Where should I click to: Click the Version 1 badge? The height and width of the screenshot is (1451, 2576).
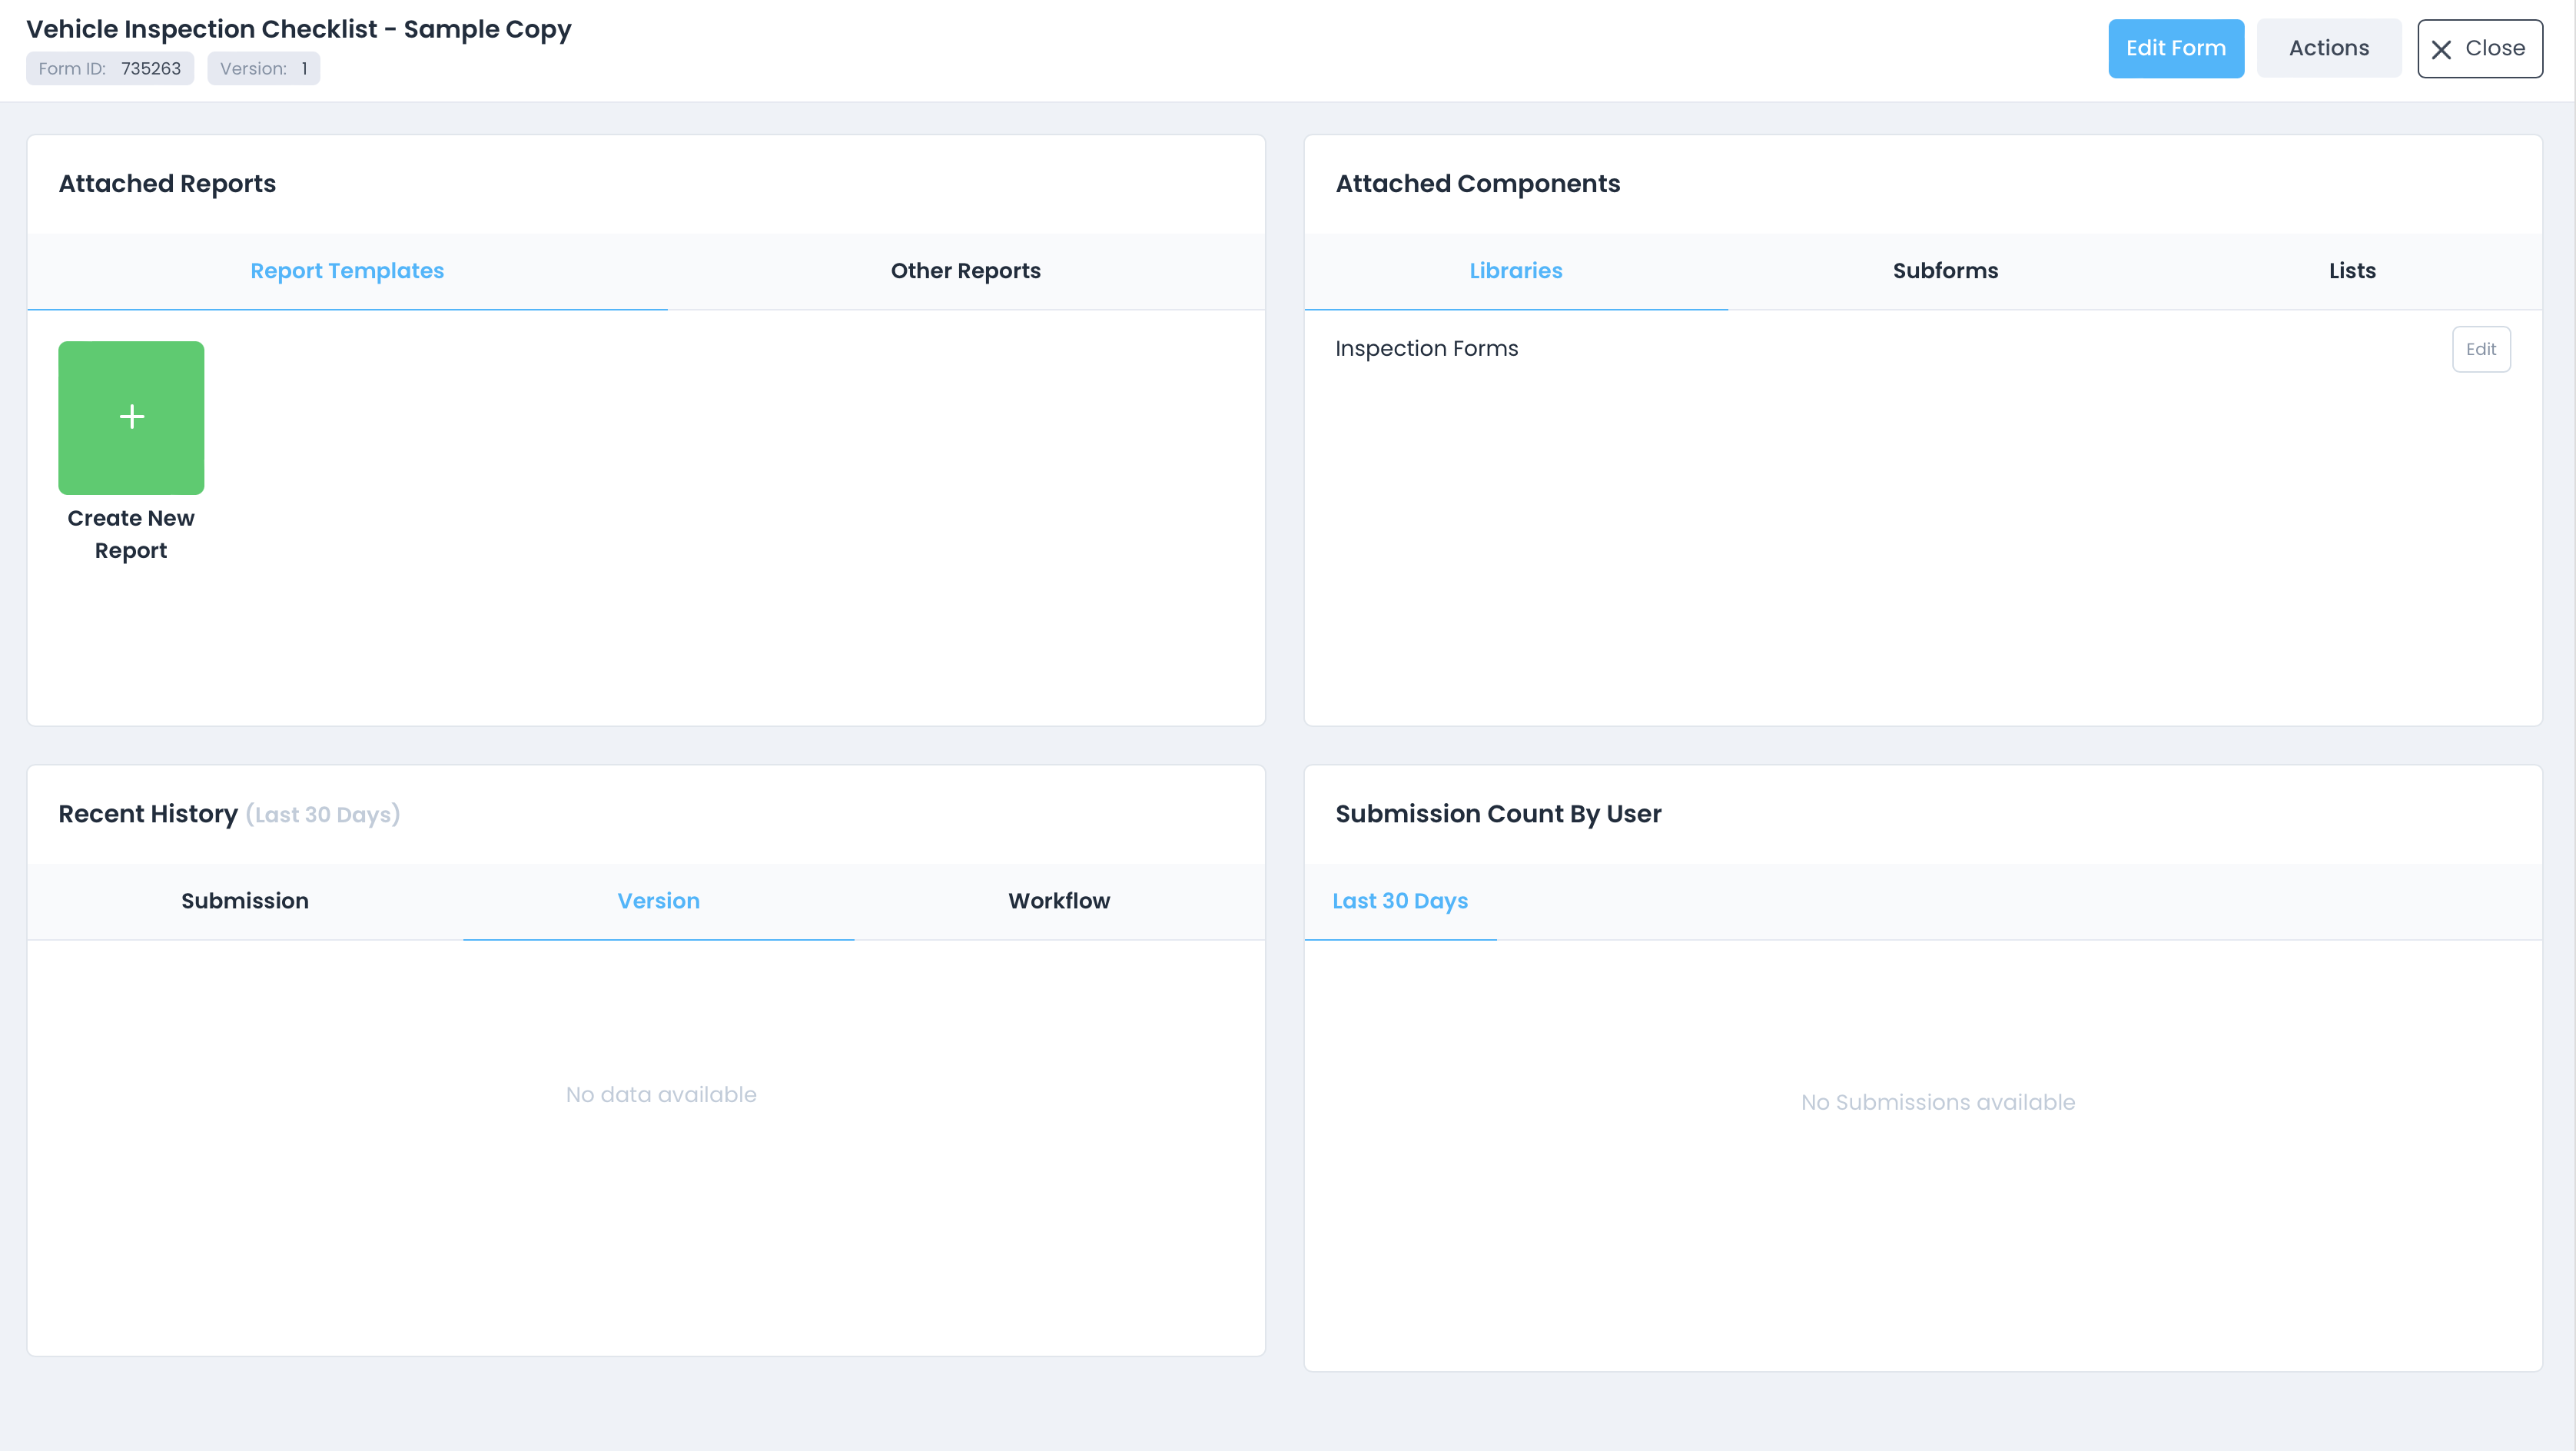263,69
